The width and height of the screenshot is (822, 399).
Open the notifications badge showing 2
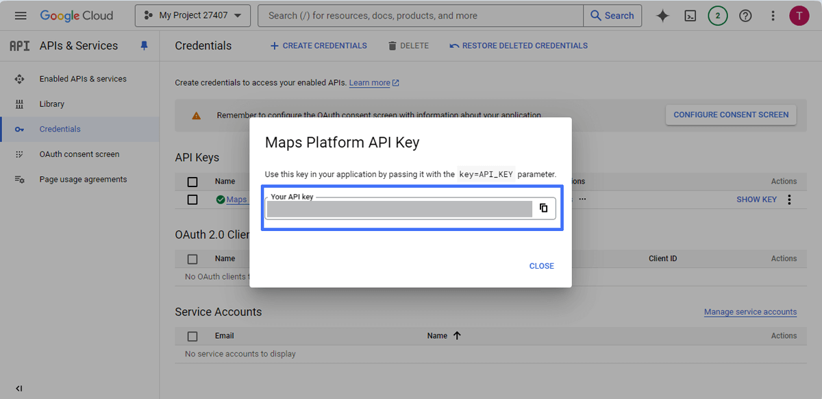[x=717, y=16]
